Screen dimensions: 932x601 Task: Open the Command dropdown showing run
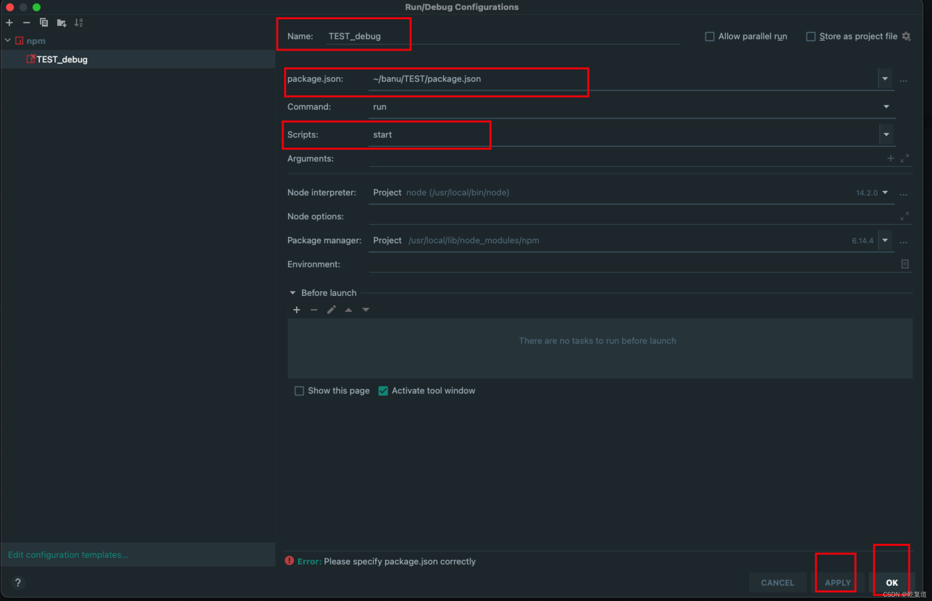click(886, 107)
